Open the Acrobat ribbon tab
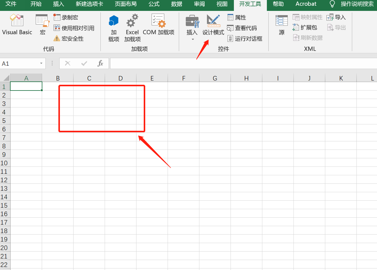The height and width of the screenshot is (270, 377). 305,4
